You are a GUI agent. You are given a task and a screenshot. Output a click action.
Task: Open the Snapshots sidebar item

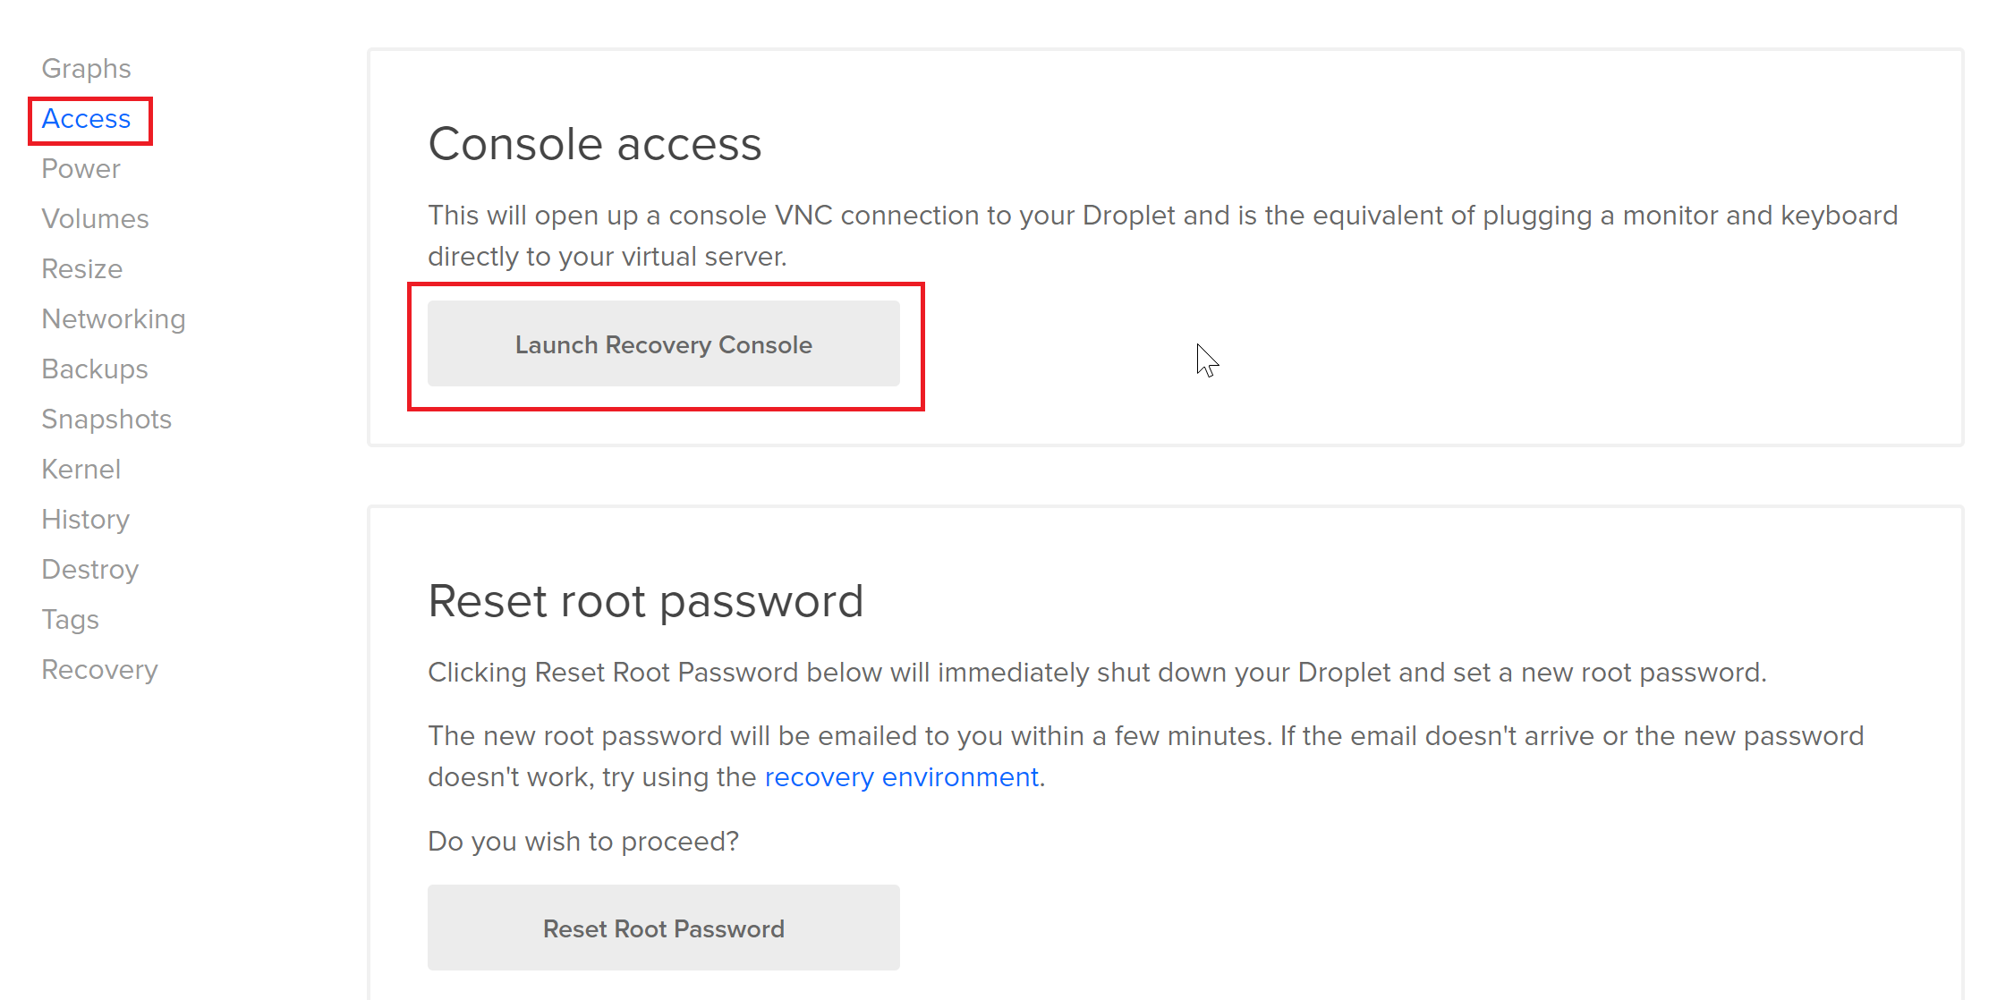[106, 419]
